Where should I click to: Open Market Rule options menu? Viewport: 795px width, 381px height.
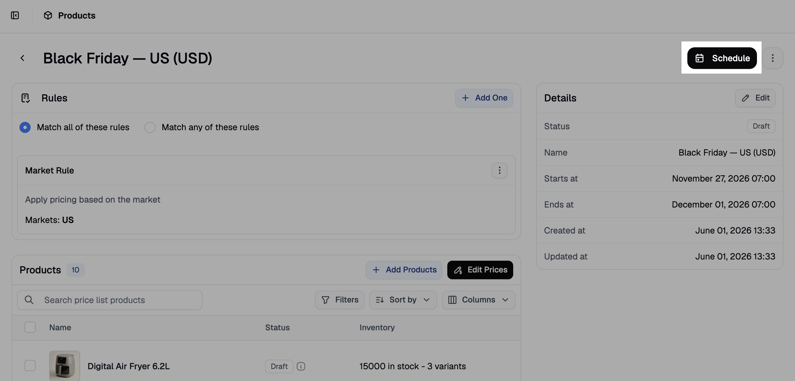[x=500, y=170]
